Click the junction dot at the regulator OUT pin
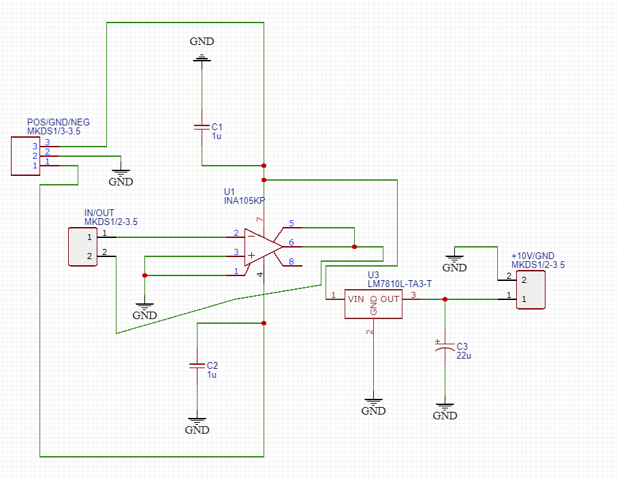Viewport: 617px width, 480px height. (445, 299)
